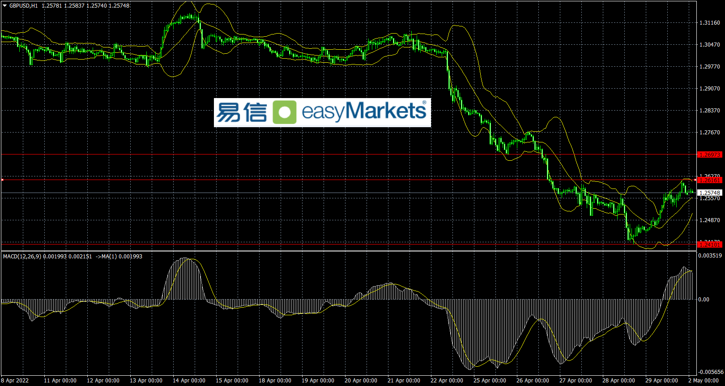Click the 1.29770 price axis value
The height and width of the screenshot is (386, 725).
click(710, 67)
